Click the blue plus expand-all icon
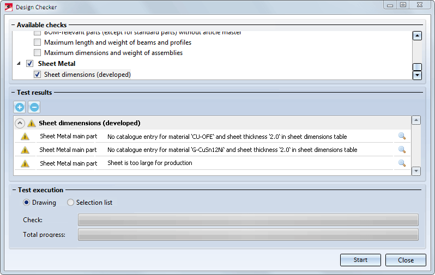Viewport: 435px width, 275px height. point(19,107)
